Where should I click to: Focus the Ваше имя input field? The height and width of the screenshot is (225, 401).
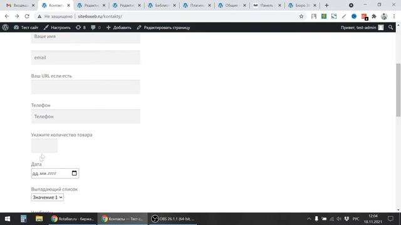point(86,37)
